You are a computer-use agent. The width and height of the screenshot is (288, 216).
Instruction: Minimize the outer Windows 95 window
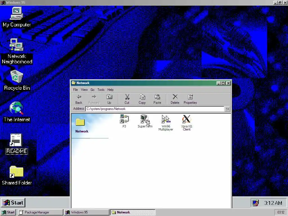pyautogui.click(x=276, y=3)
